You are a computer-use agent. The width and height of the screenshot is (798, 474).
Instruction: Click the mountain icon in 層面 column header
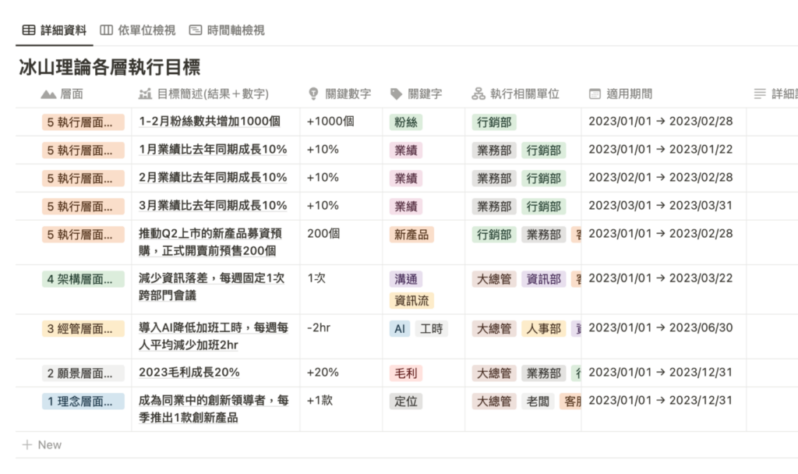click(x=48, y=94)
